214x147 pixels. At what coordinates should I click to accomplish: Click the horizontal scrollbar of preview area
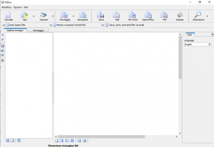(101, 136)
